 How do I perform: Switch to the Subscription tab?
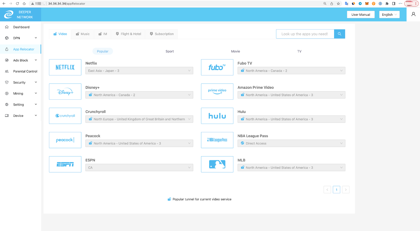pos(162,34)
